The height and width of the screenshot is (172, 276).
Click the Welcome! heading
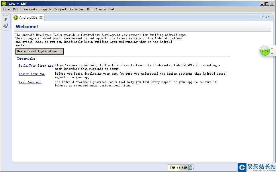click(27, 27)
